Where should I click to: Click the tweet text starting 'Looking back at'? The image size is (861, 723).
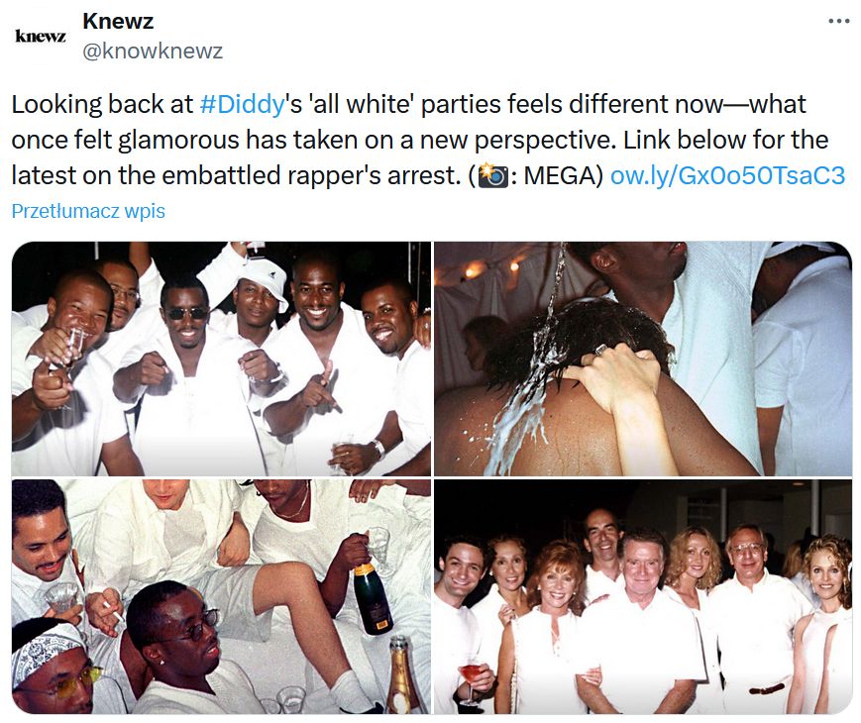pos(428,140)
